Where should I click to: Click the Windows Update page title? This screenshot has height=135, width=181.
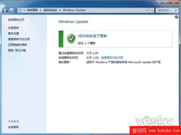[x=73, y=22]
